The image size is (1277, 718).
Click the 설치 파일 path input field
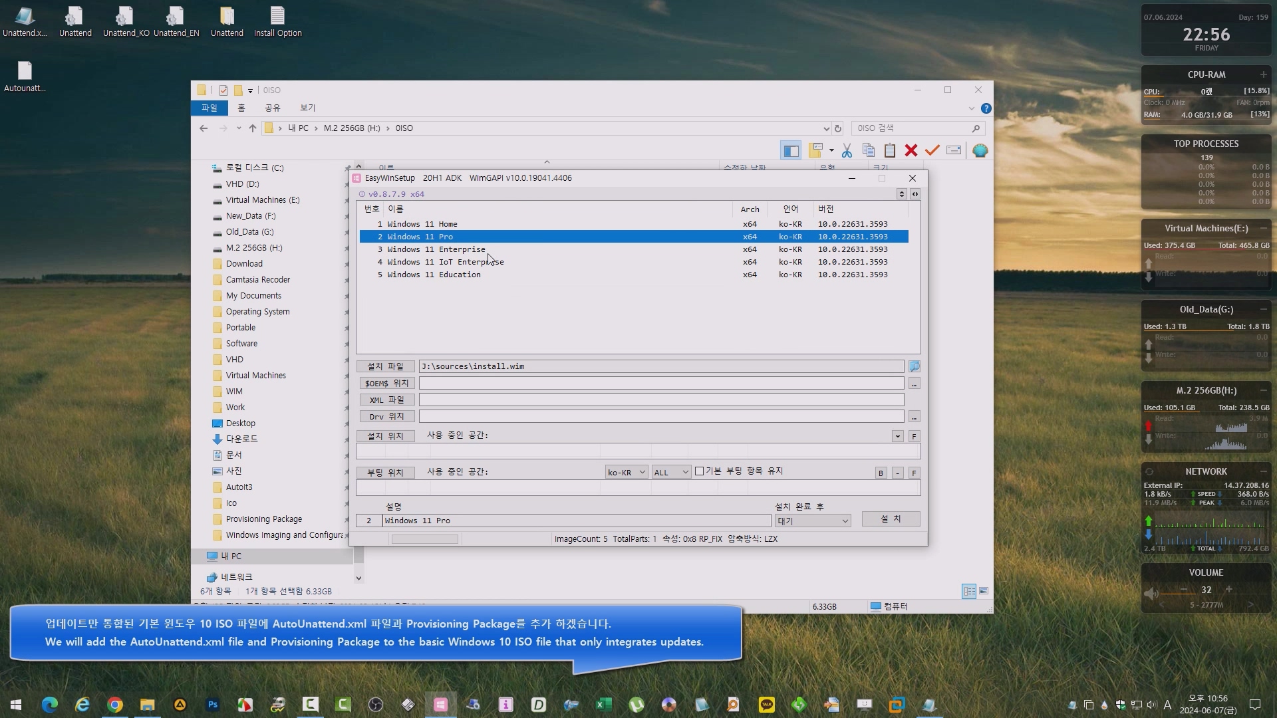click(661, 366)
